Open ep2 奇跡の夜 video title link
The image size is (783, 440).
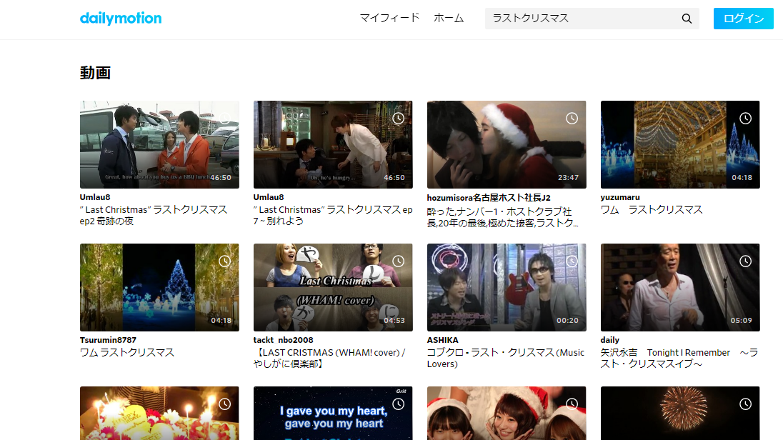click(x=154, y=215)
